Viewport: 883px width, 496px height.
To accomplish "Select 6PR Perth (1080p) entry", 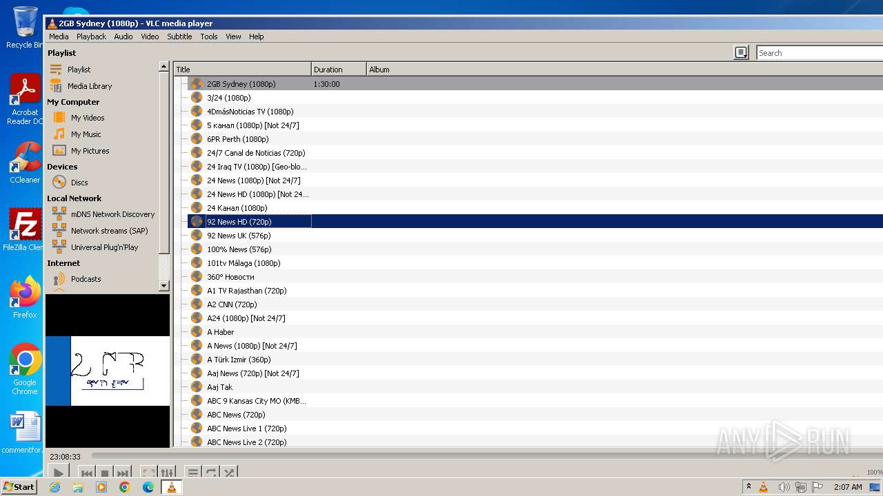I will click(535, 139).
